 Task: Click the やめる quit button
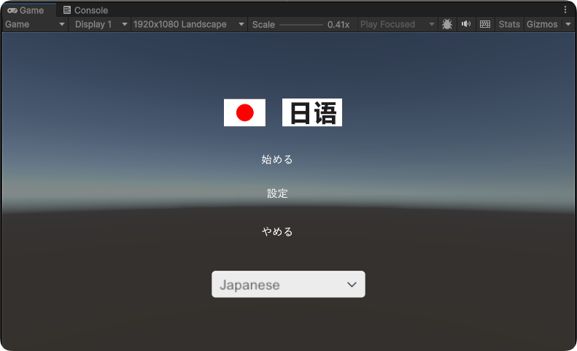pos(277,231)
